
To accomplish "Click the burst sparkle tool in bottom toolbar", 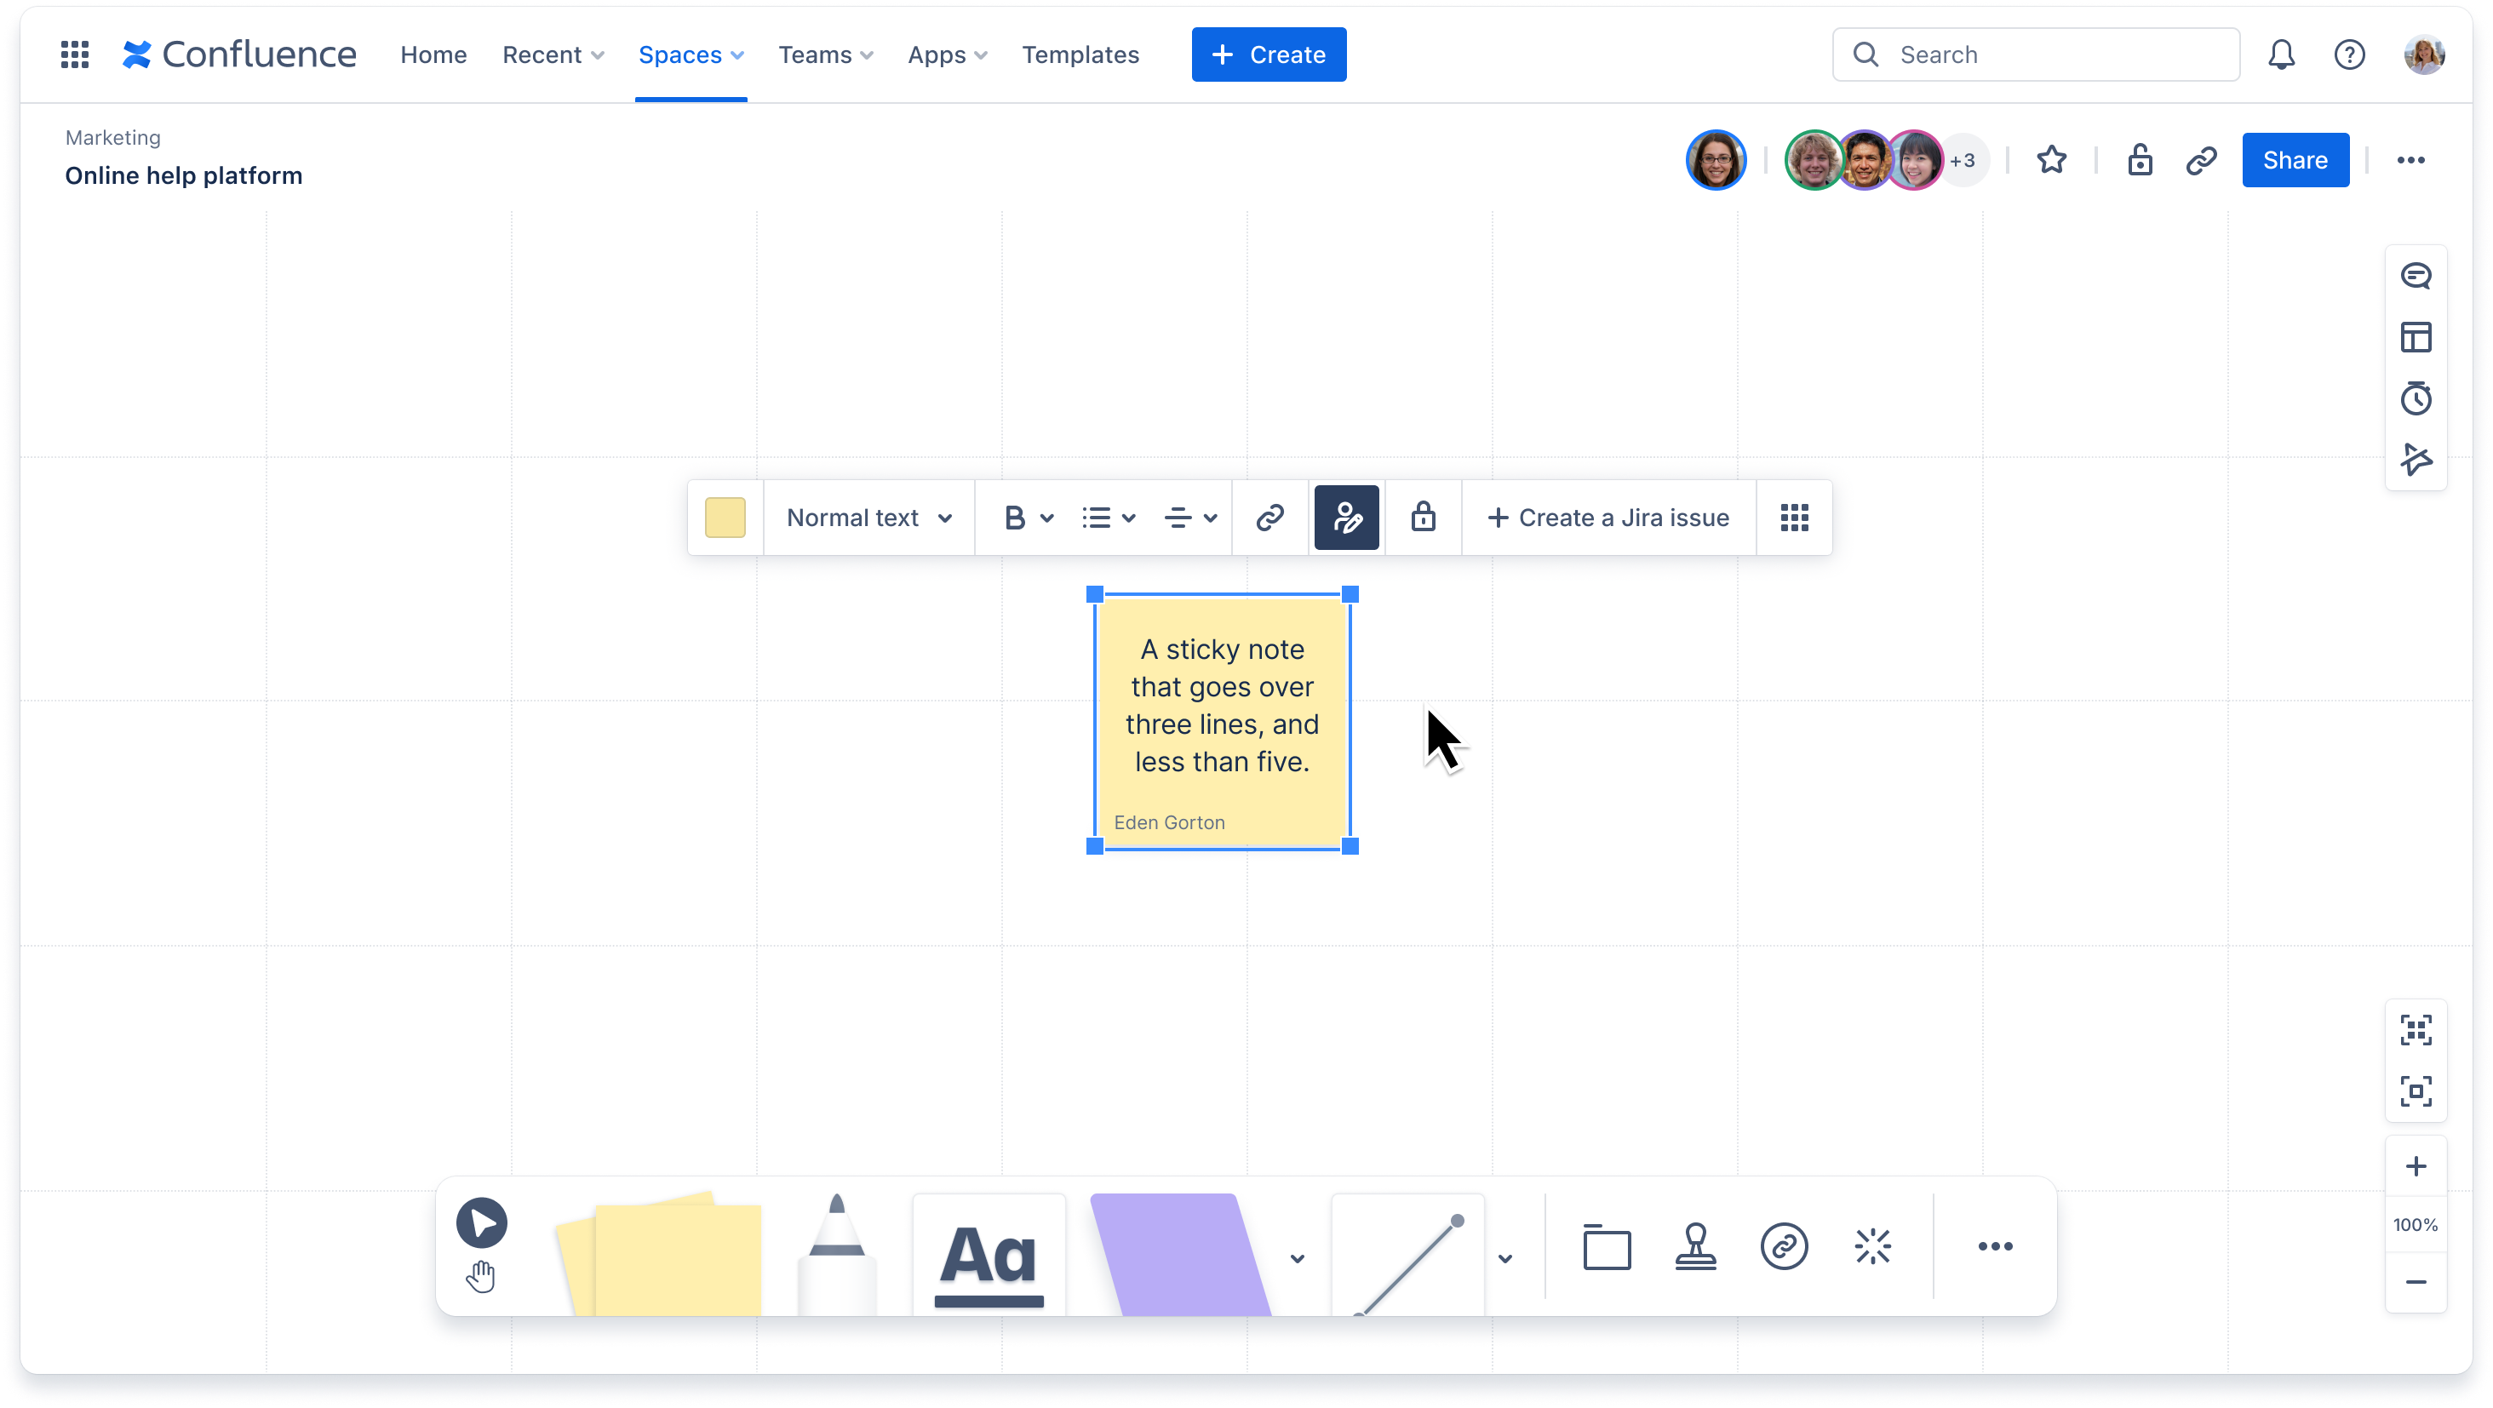I will pyautogui.click(x=1872, y=1245).
